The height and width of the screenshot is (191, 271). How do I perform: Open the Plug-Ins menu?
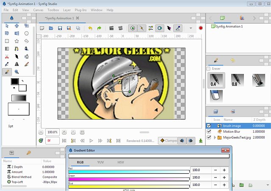pyautogui.click(x=80, y=10)
